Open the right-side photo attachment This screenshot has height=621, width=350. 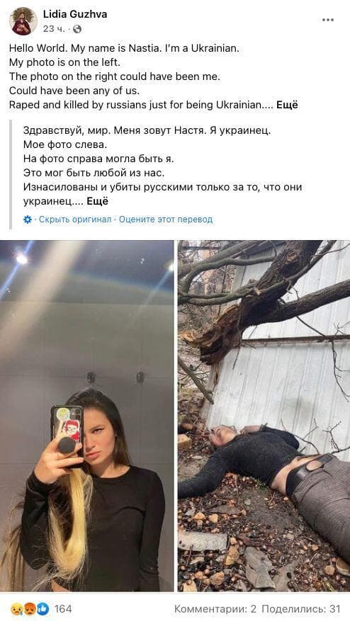[x=264, y=416]
